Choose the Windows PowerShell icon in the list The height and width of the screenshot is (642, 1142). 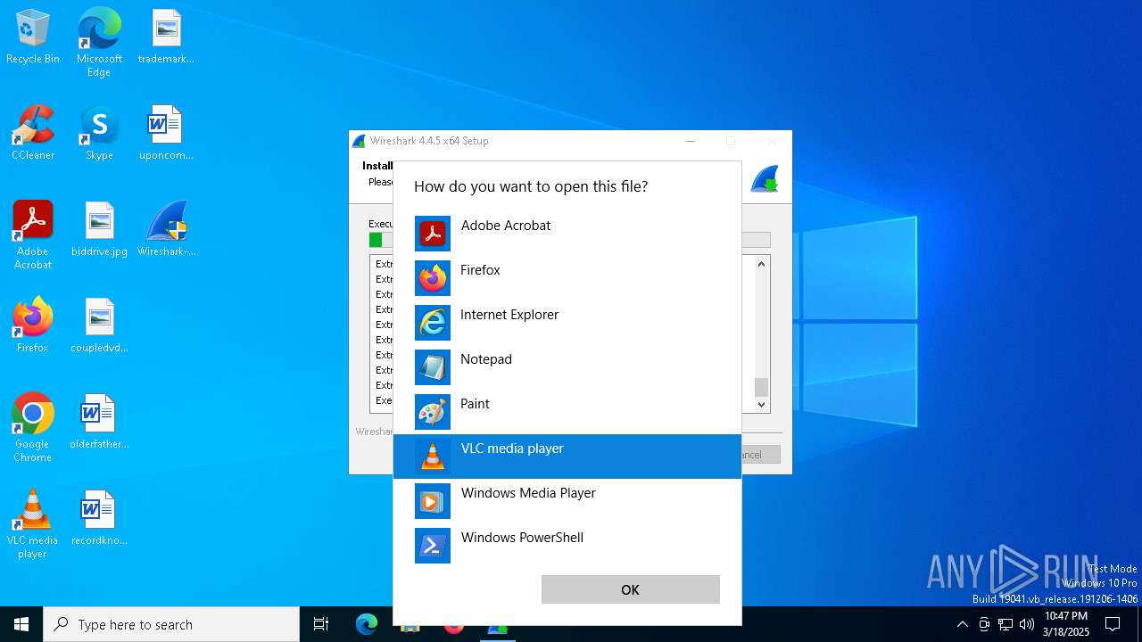433,546
